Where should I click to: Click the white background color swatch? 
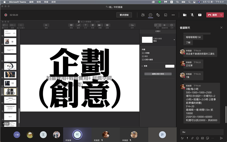(170, 66)
